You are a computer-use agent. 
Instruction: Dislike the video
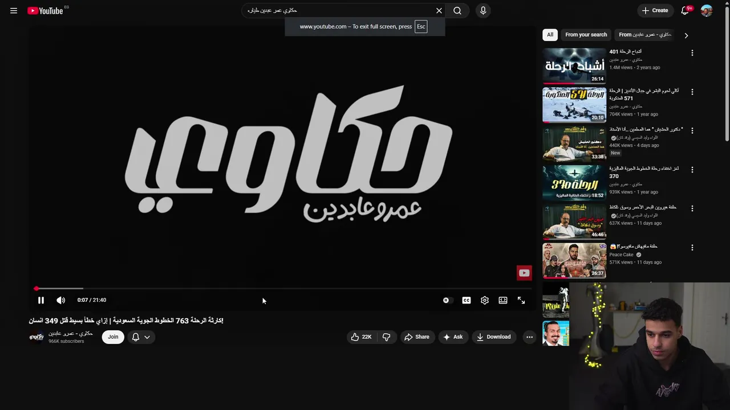387,337
